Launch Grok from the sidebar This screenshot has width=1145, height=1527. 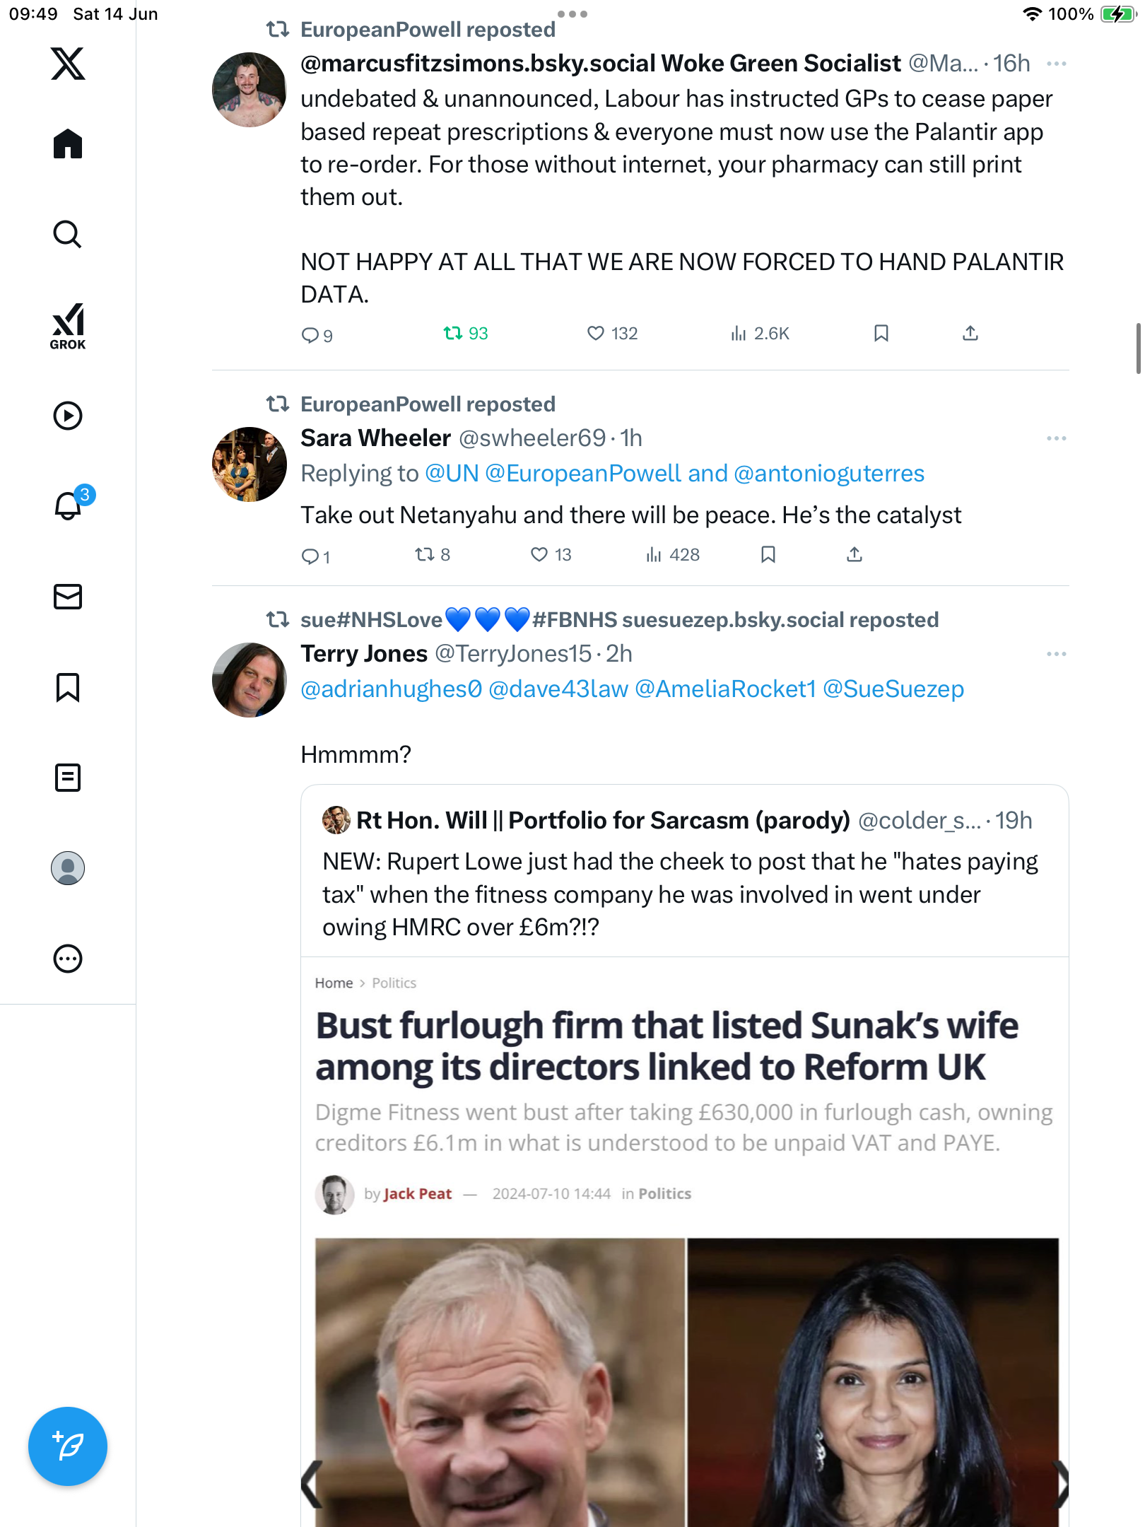click(x=68, y=326)
